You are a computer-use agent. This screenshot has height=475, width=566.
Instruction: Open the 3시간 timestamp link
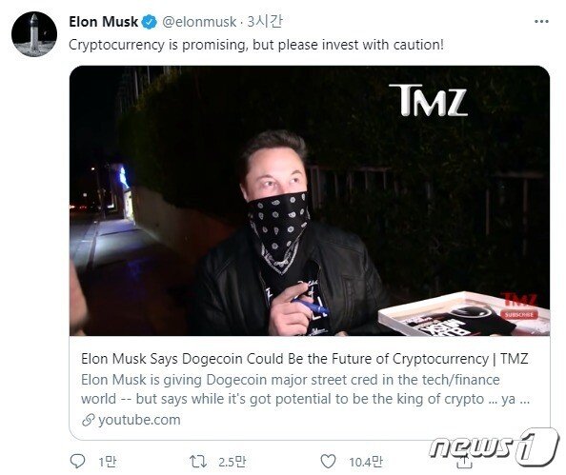click(265, 22)
